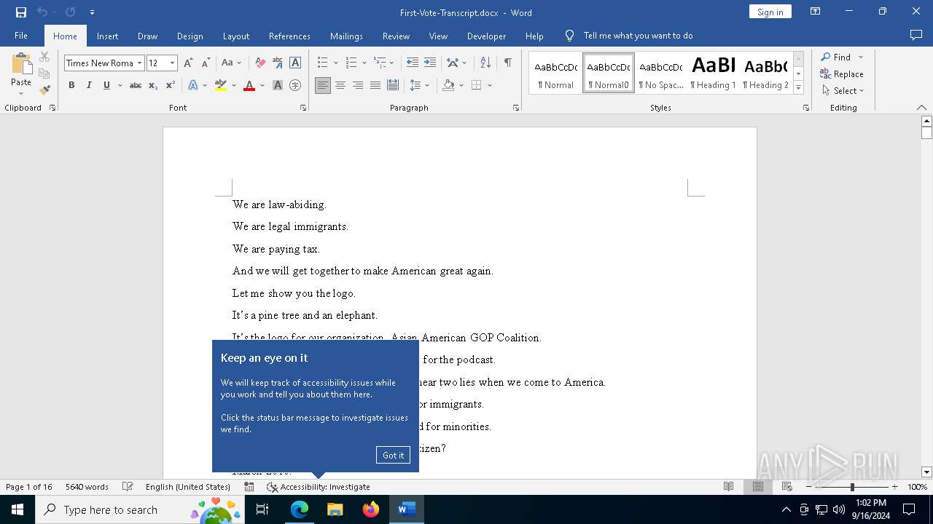The height and width of the screenshot is (524, 933).
Task: Expand Bullets list dropdown
Action: [336, 63]
